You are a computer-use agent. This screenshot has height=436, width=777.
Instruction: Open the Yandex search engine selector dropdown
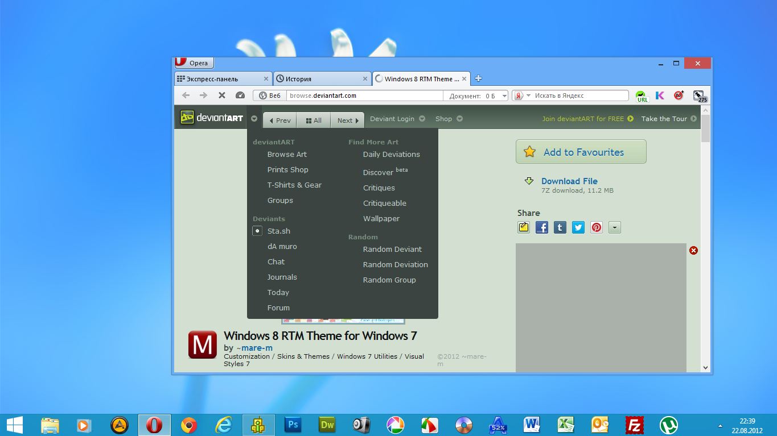coord(523,95)
